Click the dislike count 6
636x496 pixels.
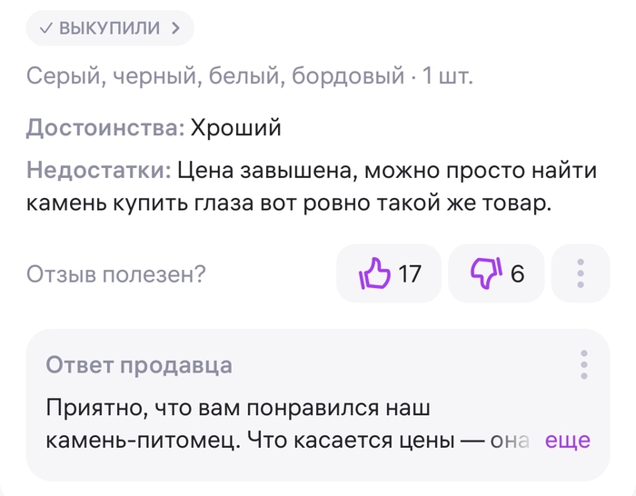517,273
